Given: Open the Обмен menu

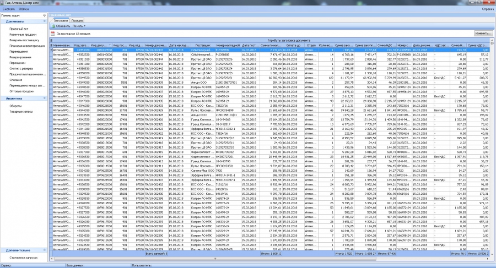Looking at the screenshot, I should click(x=24, y=9).
